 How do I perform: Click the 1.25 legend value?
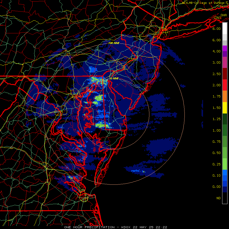(217, 119)
